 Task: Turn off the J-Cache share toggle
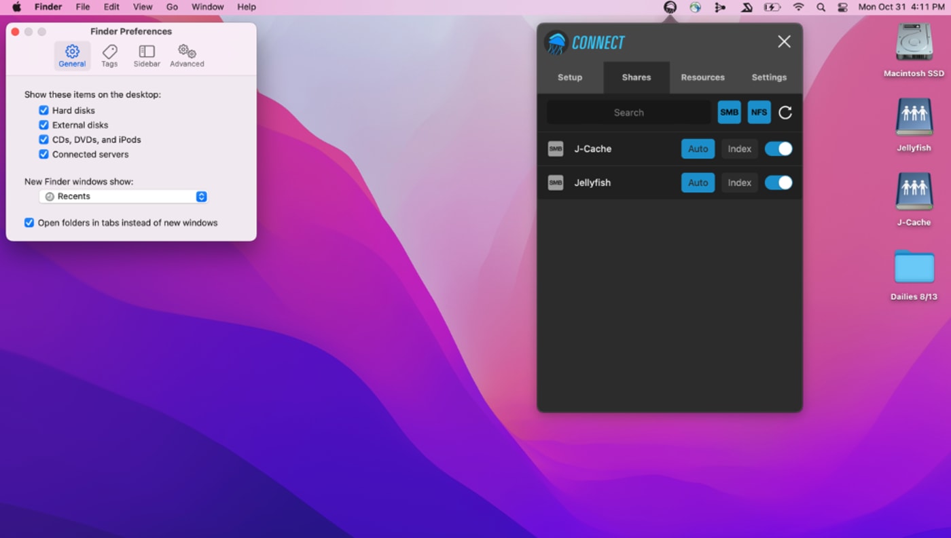click(778, 149)
